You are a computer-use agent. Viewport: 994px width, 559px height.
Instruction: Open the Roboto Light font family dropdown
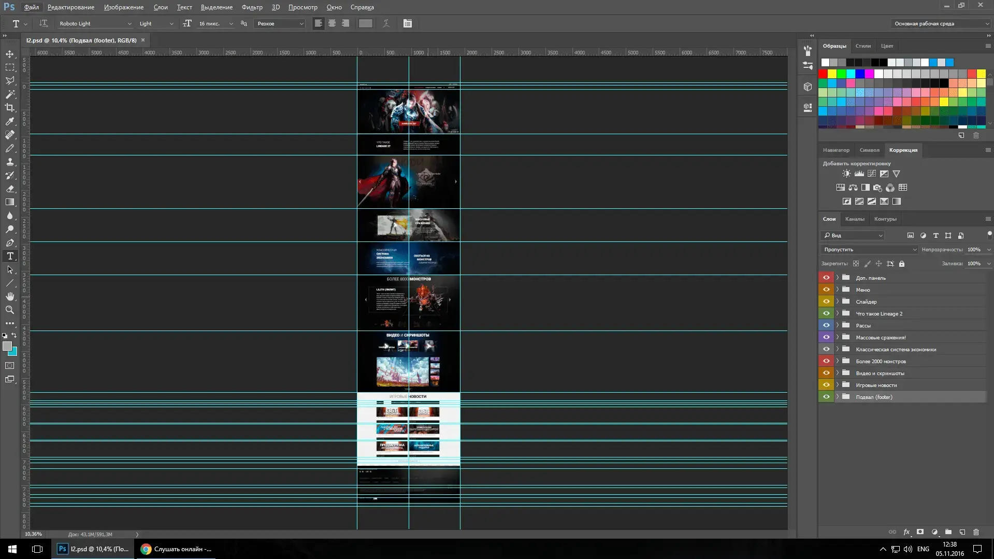pos(95,23)
